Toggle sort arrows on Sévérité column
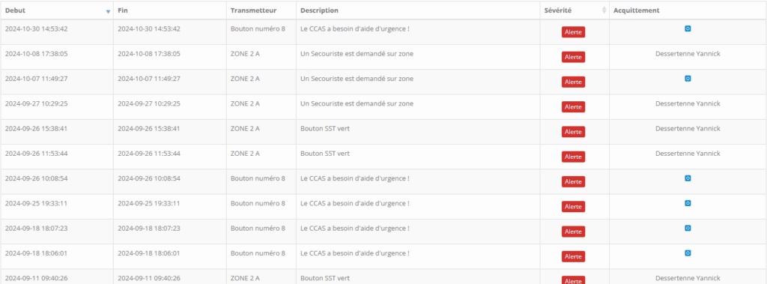The width and height of the screenshot is (767, 284). tap(604, 10)
